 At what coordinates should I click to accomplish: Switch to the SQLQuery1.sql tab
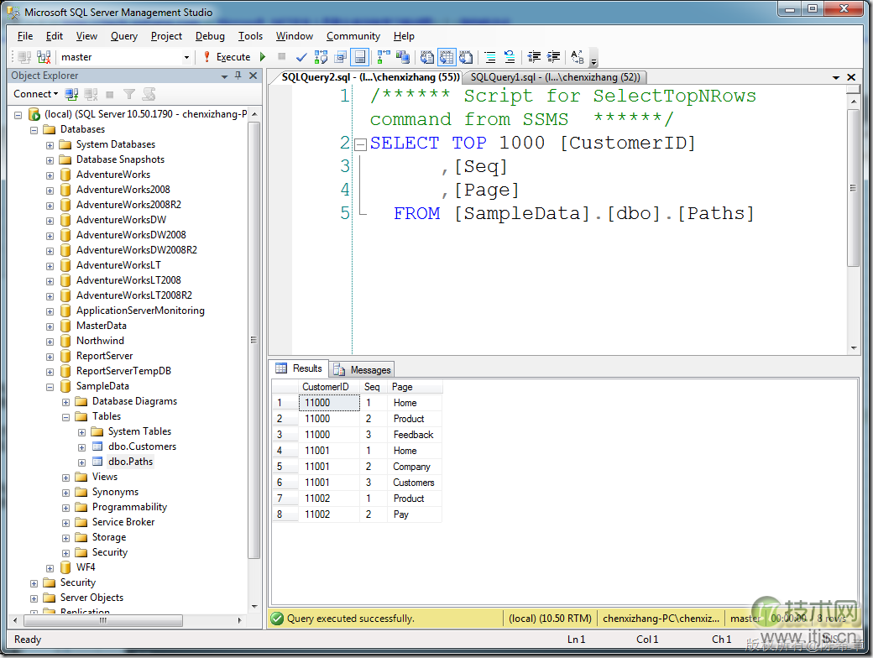coord(555,77)
